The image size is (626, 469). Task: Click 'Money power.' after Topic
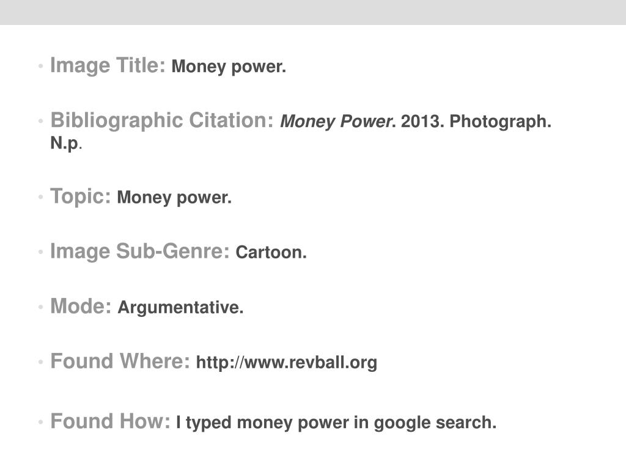point(174,198)
